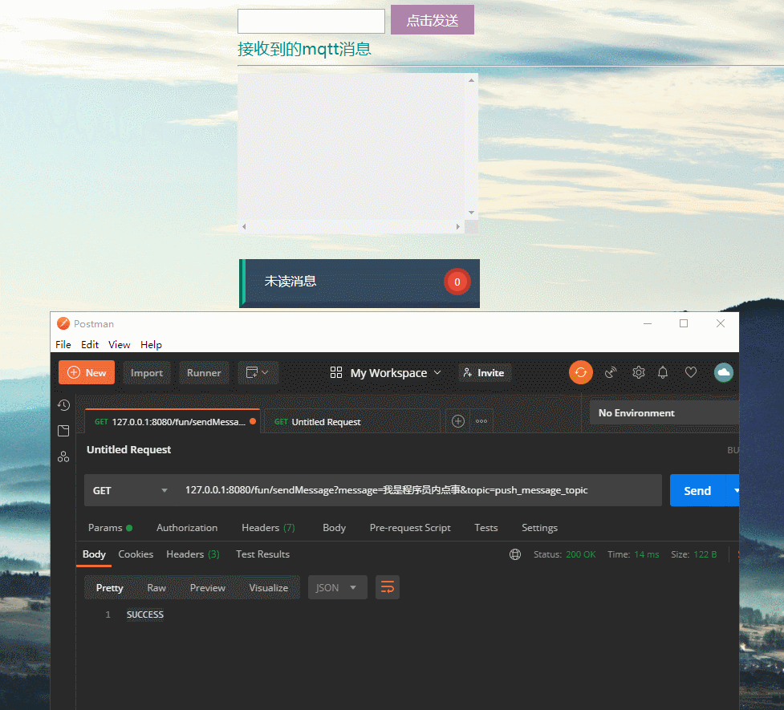Click the New button in Postman

[87, 372]
